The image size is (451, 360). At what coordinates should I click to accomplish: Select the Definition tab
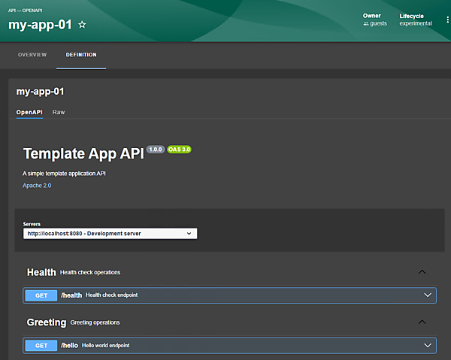81,55
